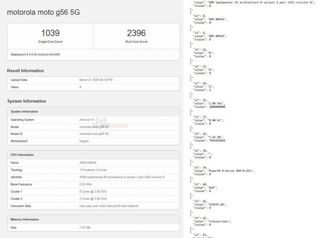The image size is (319, 238).
Task: Select the 1039 single-core score number
Action: pos(50,33)
